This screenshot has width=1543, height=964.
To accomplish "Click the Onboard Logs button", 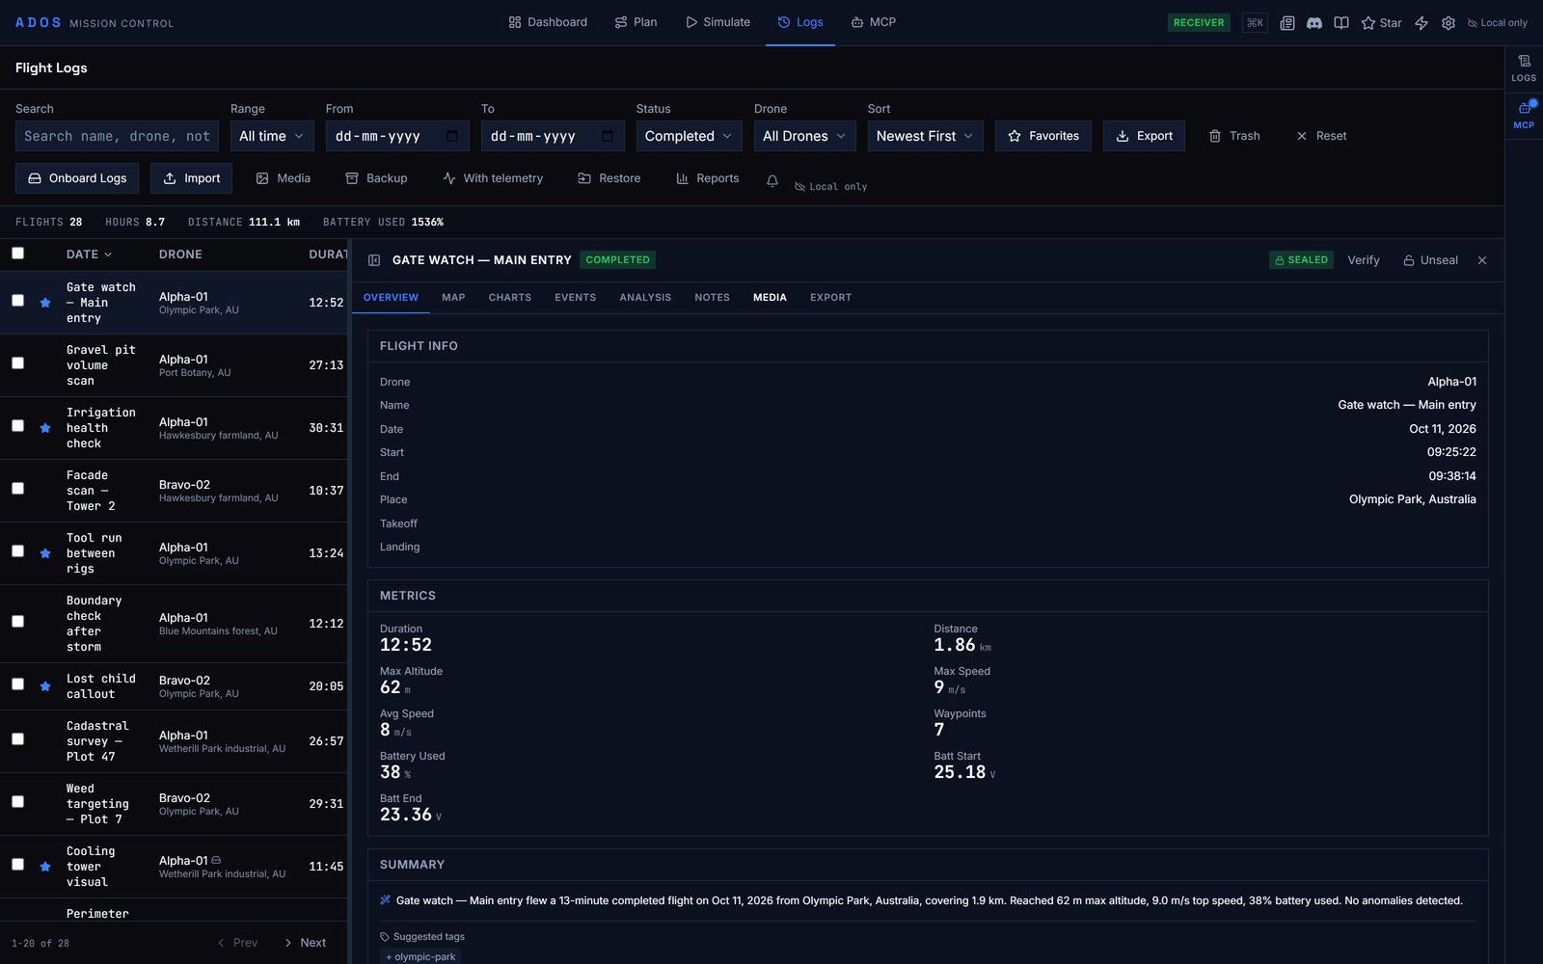I will 77,178.
